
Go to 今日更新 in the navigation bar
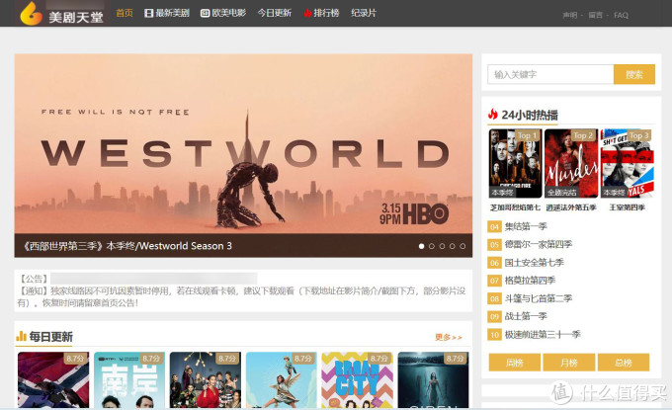click(275, 13)
